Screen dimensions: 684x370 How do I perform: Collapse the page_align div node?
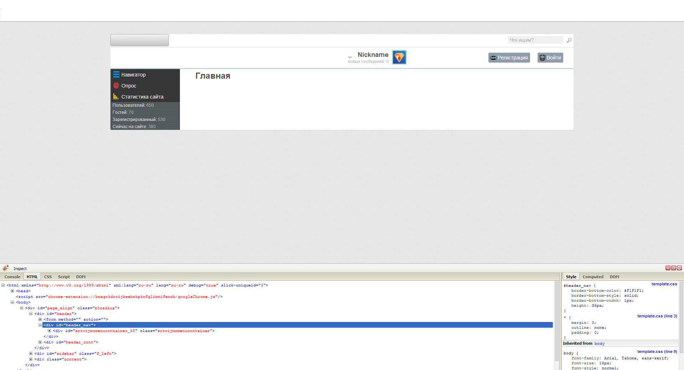click(x=21, y=308)
